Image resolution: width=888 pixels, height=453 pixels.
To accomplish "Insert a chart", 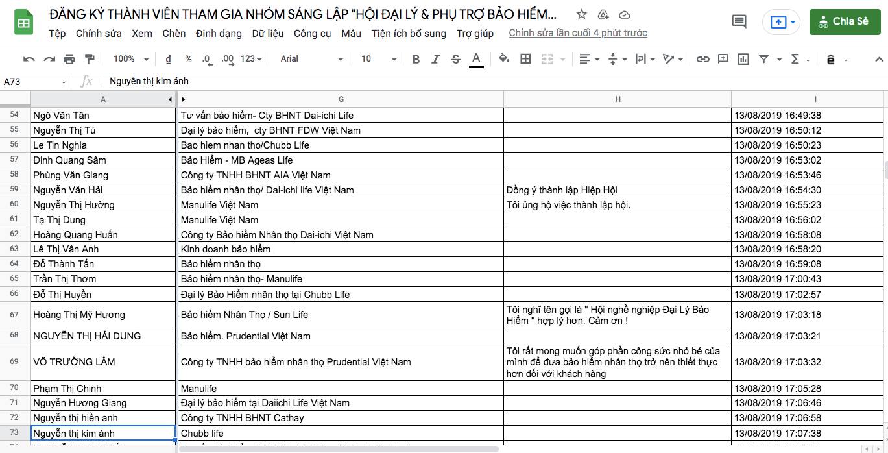I will (x=743, y=59).
